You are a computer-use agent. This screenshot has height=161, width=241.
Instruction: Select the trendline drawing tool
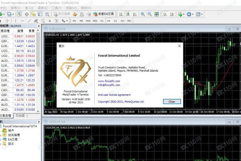tap(29, 21)
